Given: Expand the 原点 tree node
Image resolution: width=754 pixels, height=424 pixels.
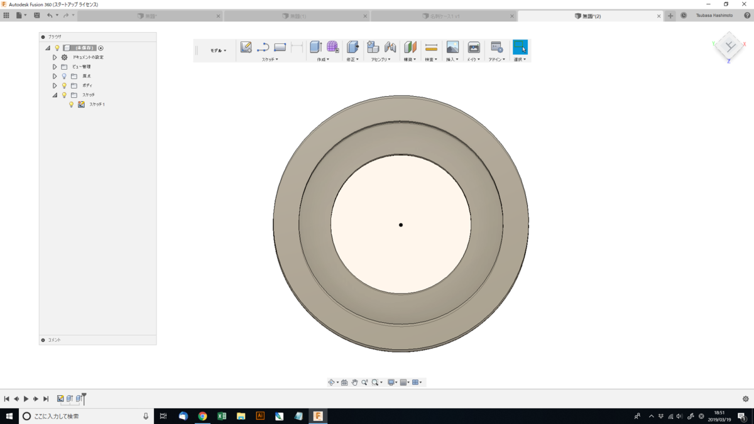Looking at the screenshot, I should coord(55,76).
